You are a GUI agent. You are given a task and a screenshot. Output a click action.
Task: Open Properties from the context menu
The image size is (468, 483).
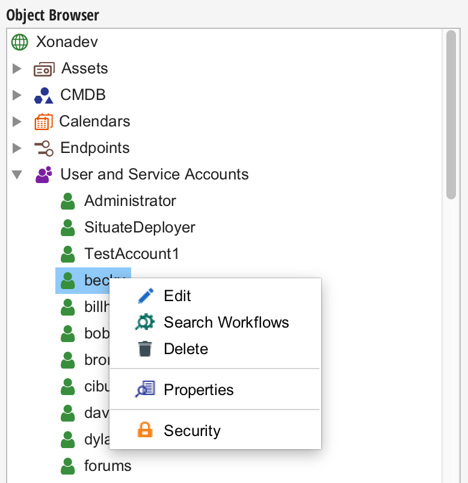tap(199, 390)
